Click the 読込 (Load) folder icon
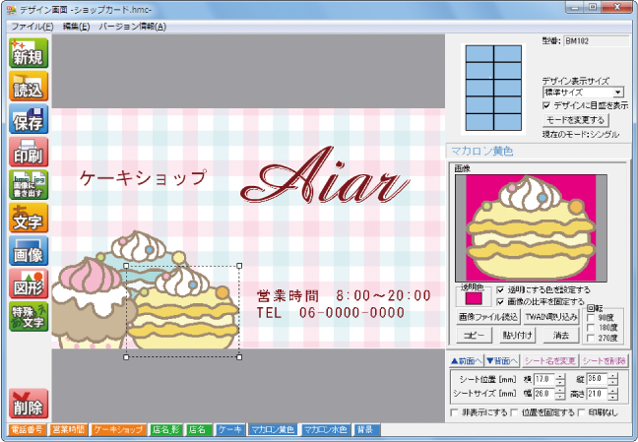Viewport: 638px width, 442px height. (29, 87)
